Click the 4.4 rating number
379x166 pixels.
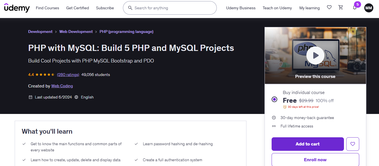pyautogui.click(x=31, y=75)
